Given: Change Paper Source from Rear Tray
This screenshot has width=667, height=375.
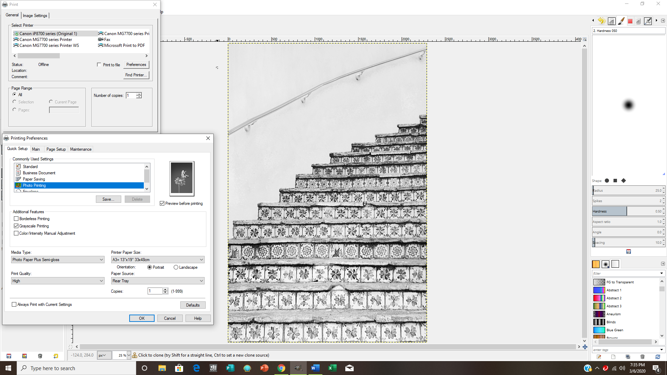Looking at the screenshot, I should click(x=157, y=281).
